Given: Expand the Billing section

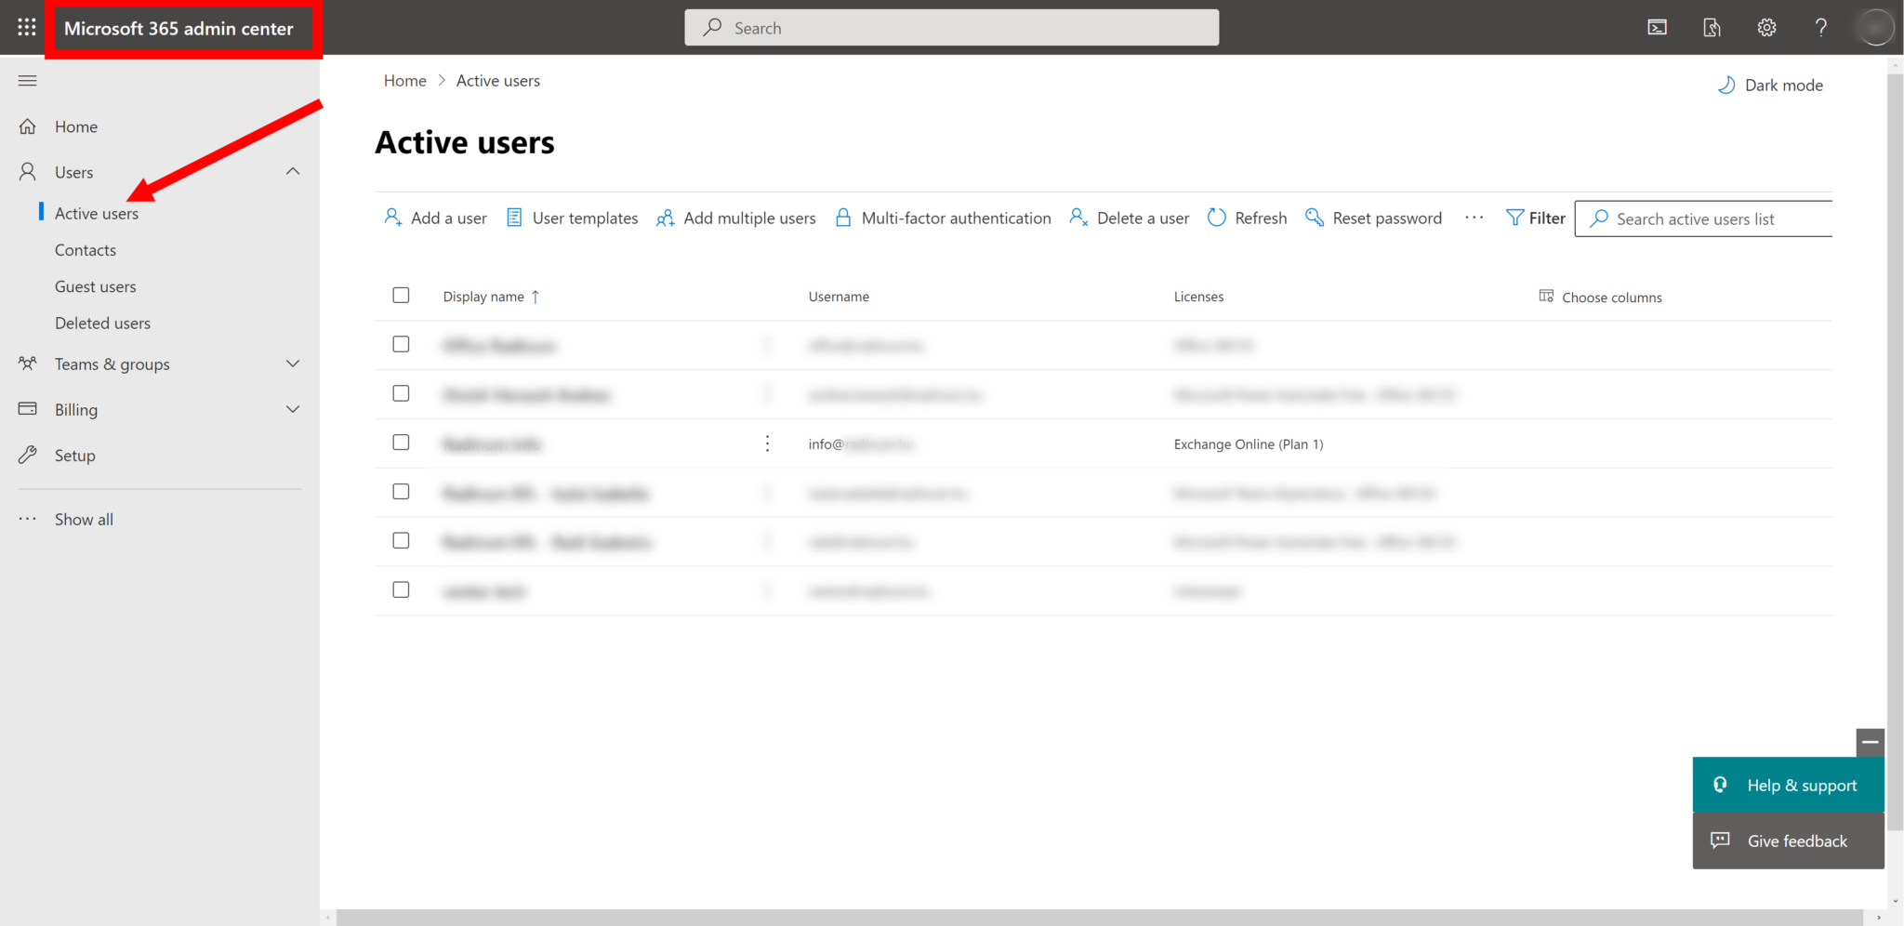Looking at the screenshot, I should [x=293, y=409].
